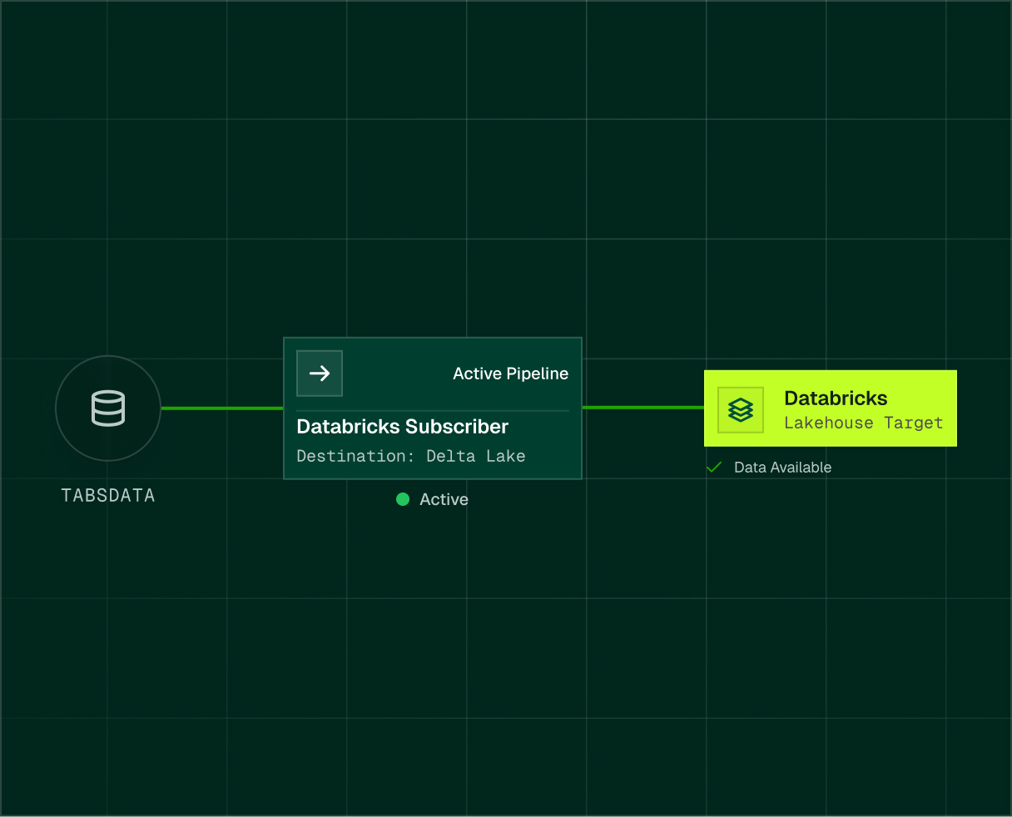The image size is (1012, 817).
Task: Click the Databricks Subscriber title
Action: pos(403,427)
